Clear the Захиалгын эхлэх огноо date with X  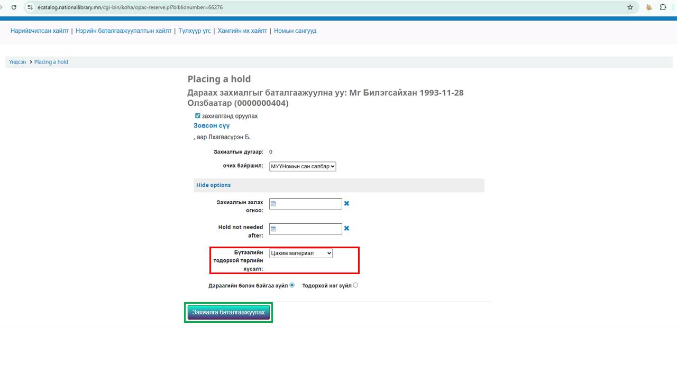click(x=347, y=203)
